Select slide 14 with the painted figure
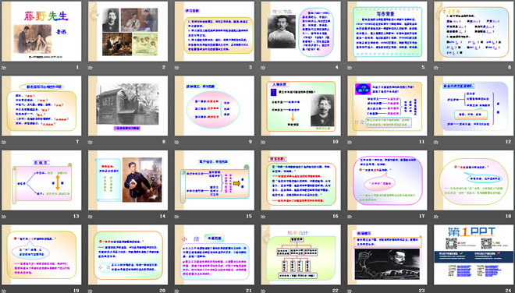Screen dimensions: 515x293 click(x=128, y=180)
